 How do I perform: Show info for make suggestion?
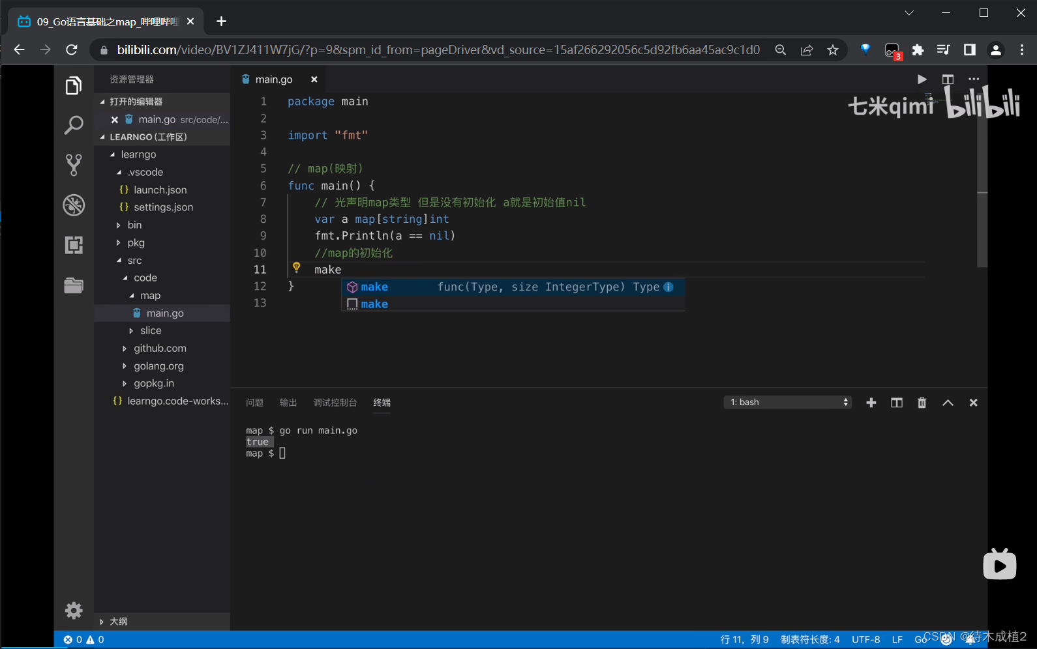point(669,287)
